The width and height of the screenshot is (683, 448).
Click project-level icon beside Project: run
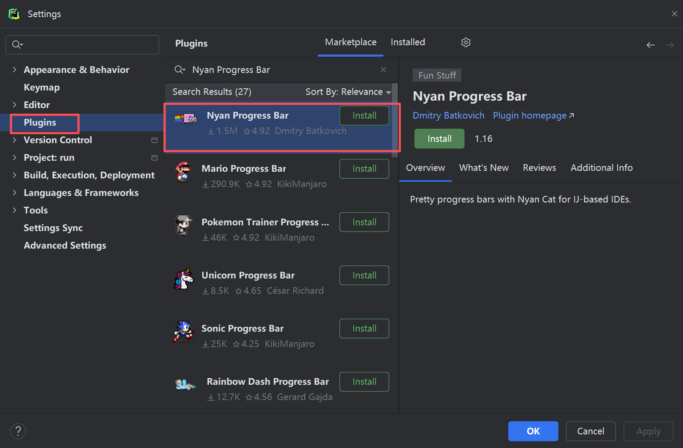click(155, 158)
